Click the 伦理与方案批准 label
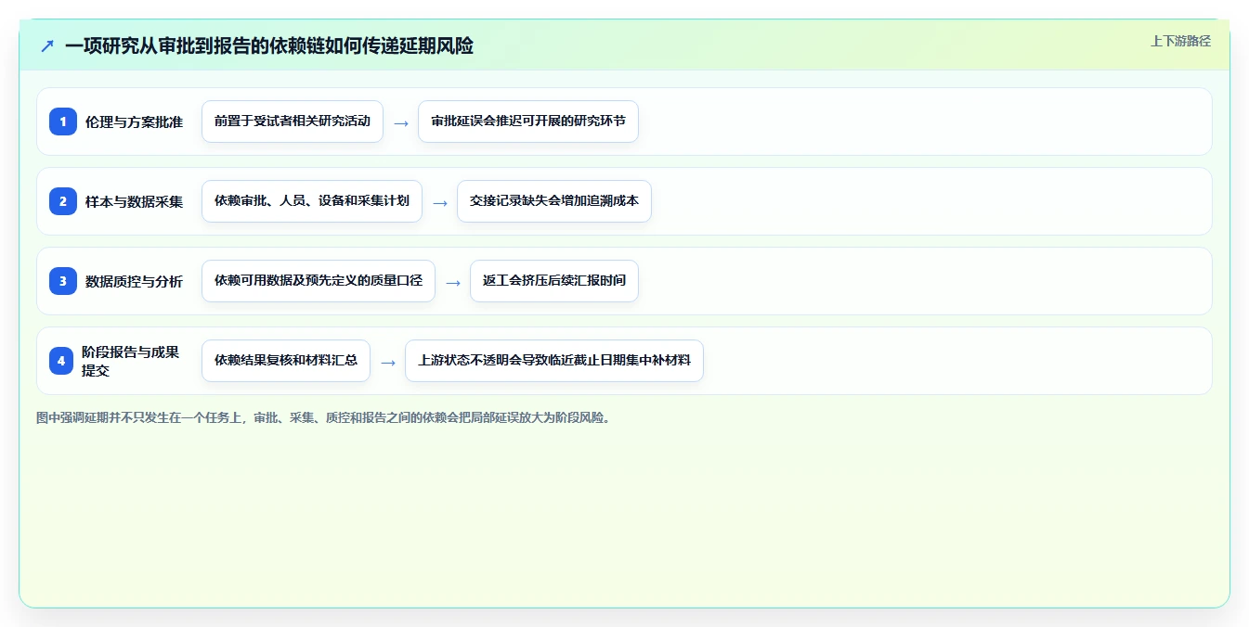This screenshot has width=1249, height=627. pyautogui.click(x=134, y=122)
